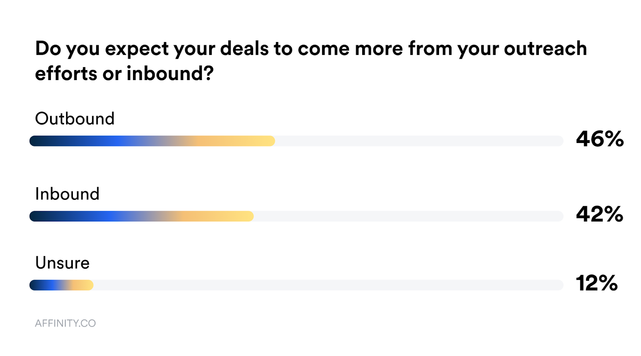Viewport: 641px width, 356px height.
Task: Click the 42% value
Action: click(x=600, y=214)
